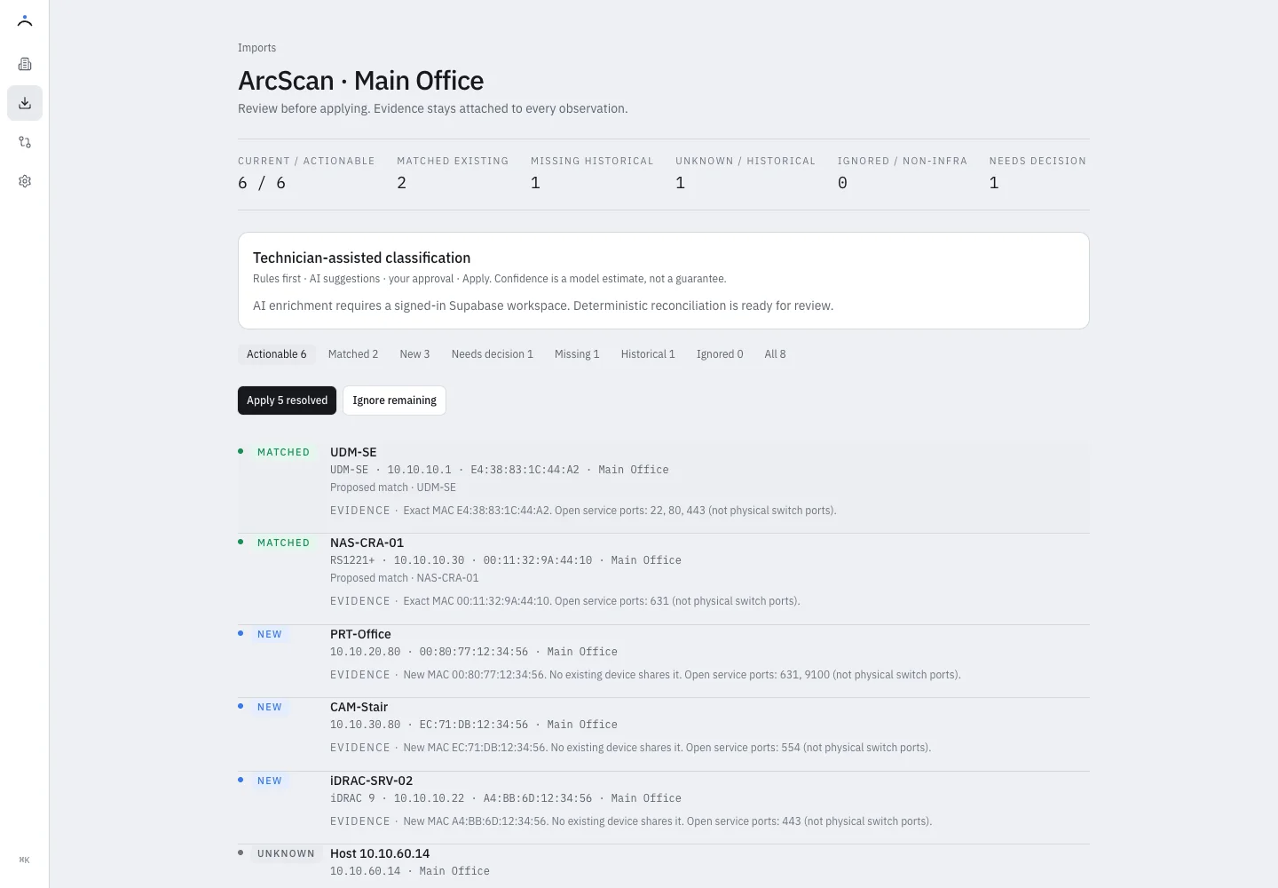
Task: Click the Ignore remaining button
Action: [x=394, y=400]
